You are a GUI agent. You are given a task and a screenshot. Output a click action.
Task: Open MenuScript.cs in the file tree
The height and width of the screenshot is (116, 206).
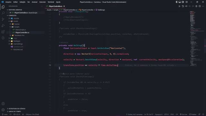tap(21, 30)
